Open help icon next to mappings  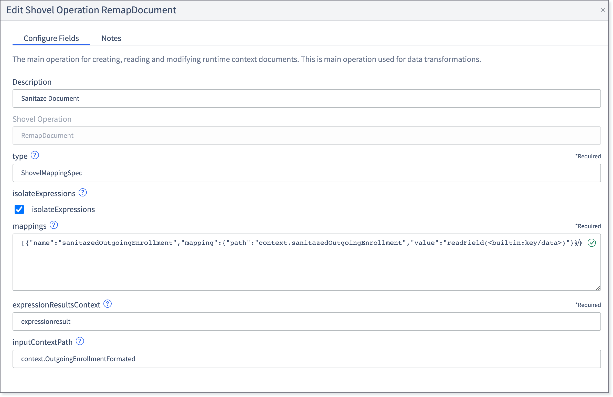click(54, 225)
